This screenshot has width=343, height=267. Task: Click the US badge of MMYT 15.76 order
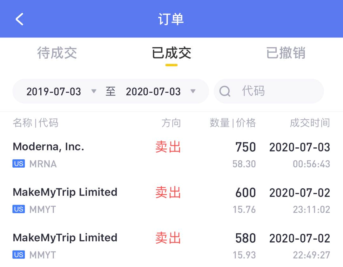tap(19, 209)
